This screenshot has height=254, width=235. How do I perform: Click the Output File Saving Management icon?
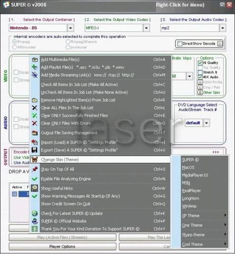click(x=35, y=133)
